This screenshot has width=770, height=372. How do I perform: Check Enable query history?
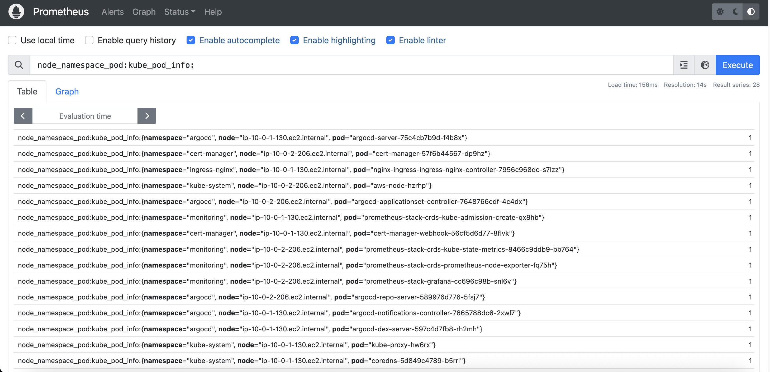[x=89, y=40]
